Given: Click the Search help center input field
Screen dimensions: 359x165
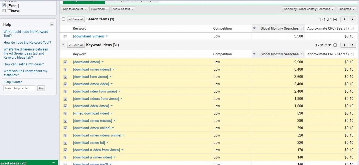Looking at the screenshot, I should (19, 88).
